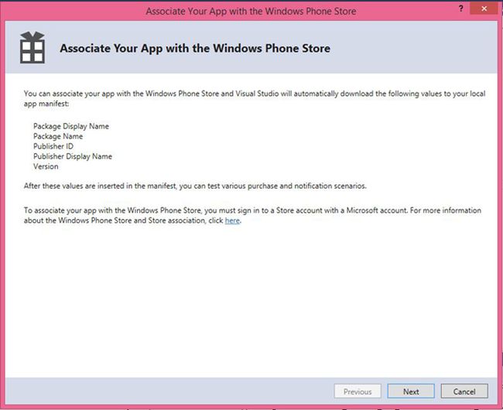
Task: Click the Next button
Action: [411, 391]
